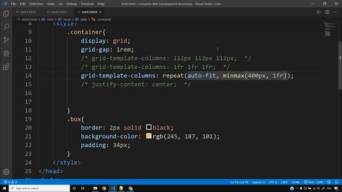
Task: Click 'grid-gap' on line 11
Action: 95,50
